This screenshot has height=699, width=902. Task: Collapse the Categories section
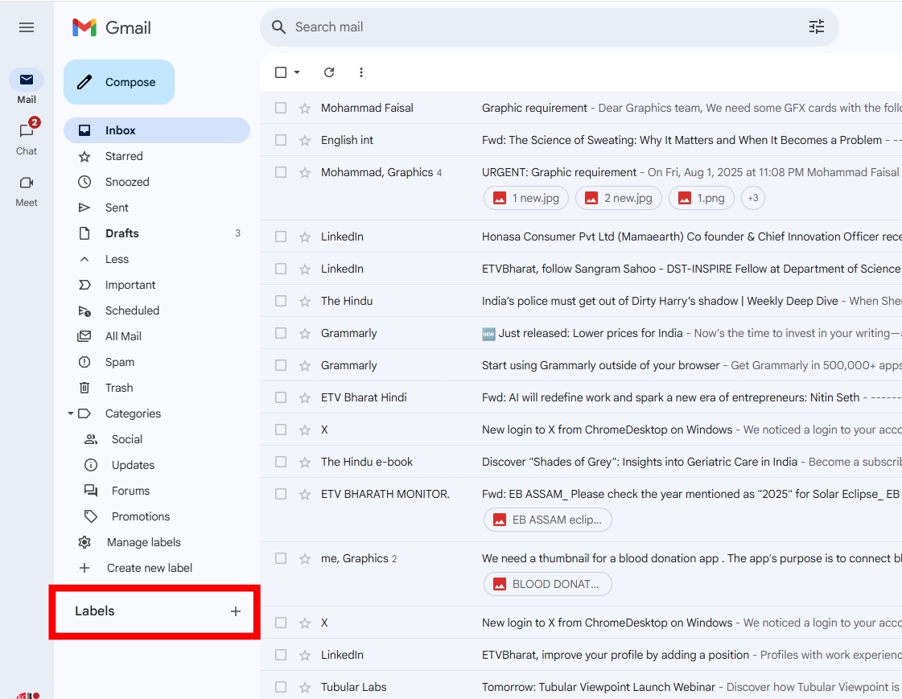coord(70,413)
